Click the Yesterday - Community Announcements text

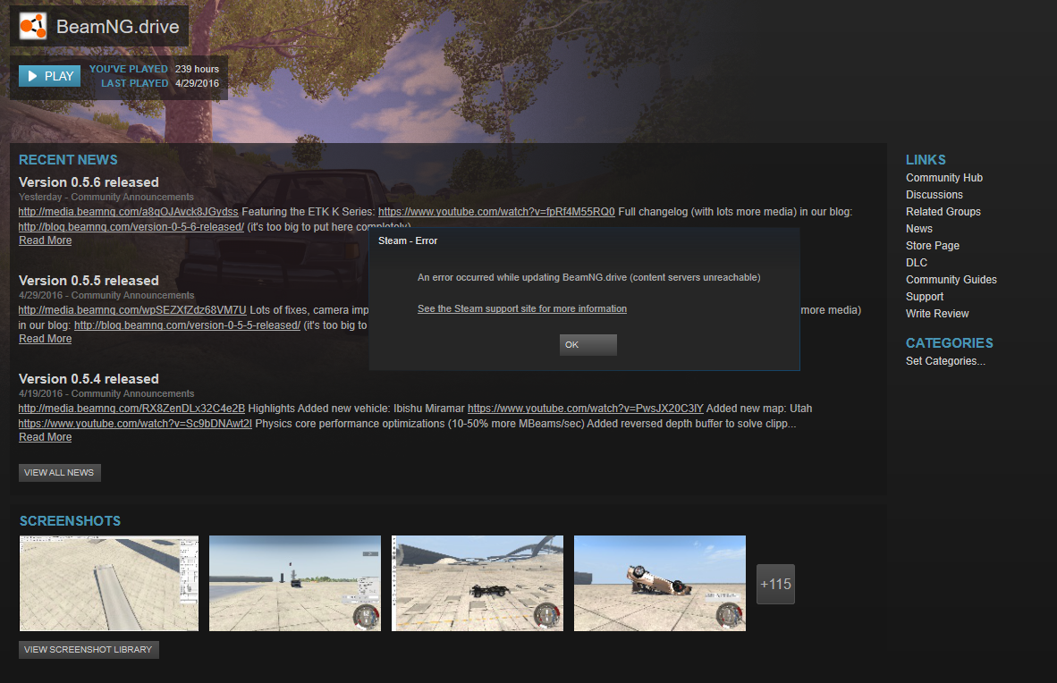tap(106, 197)
